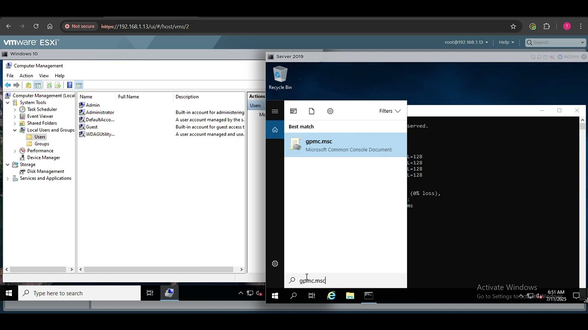
Task: Open View menu in Computer Management
Action: click(44, 76)
